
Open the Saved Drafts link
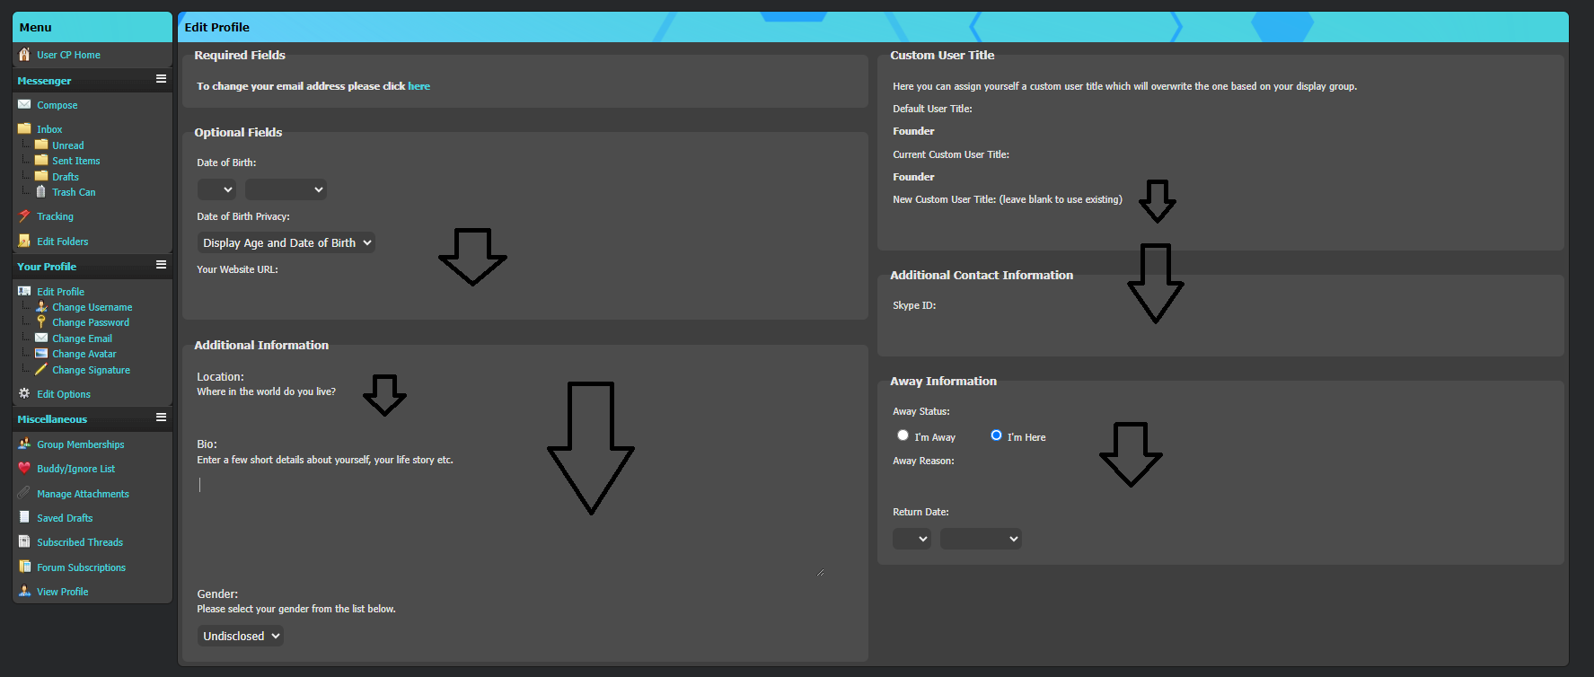pyautogui.click(x=65, y=518)
